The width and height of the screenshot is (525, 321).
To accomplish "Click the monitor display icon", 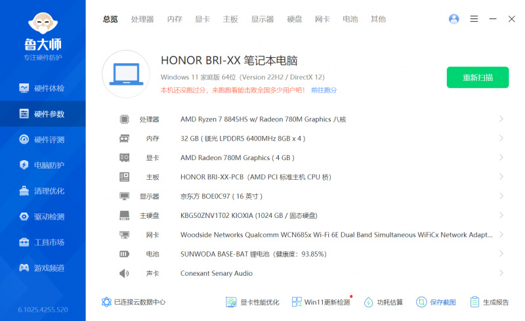I will tap(124, 196).
